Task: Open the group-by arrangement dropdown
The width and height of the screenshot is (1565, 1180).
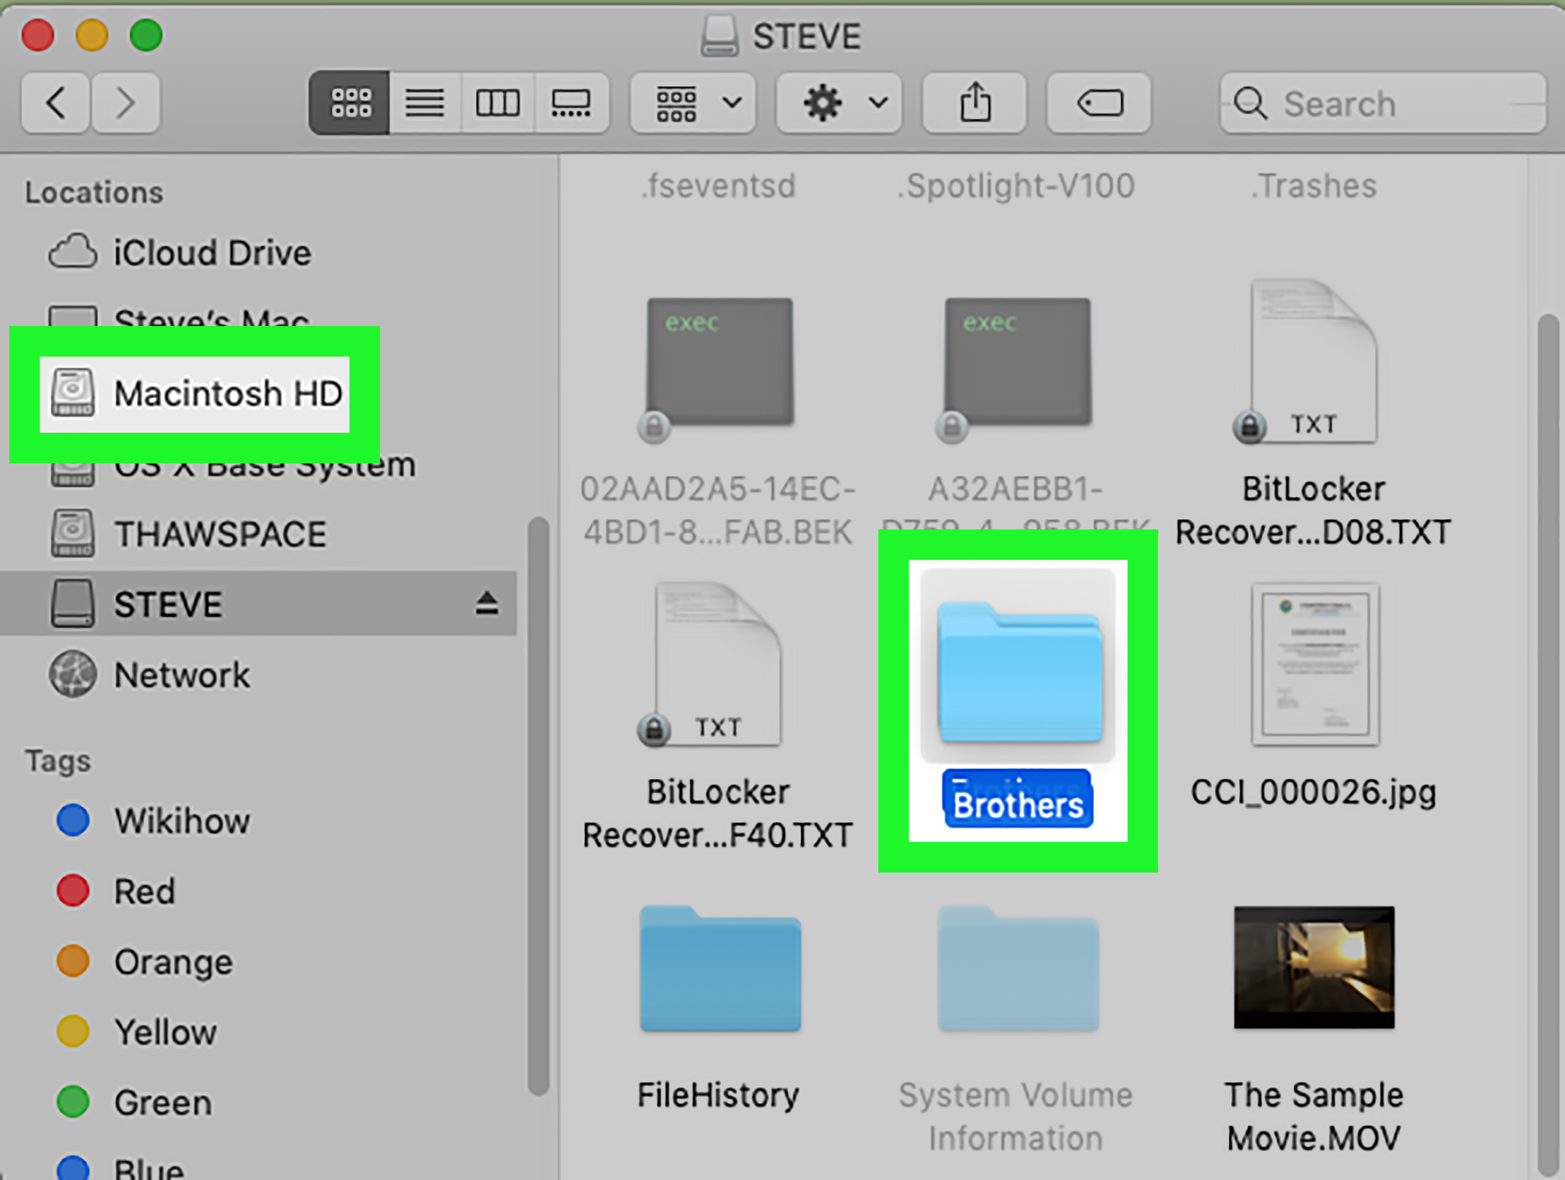Action: (x=693, y=103)
